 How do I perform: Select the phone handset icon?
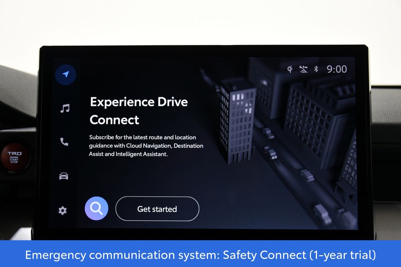tap(64, 142)
